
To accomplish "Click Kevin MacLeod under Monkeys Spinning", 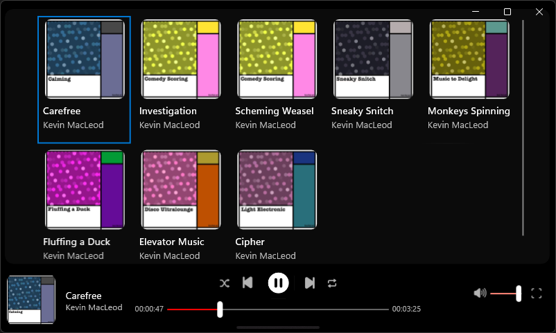I will [458, 125].
